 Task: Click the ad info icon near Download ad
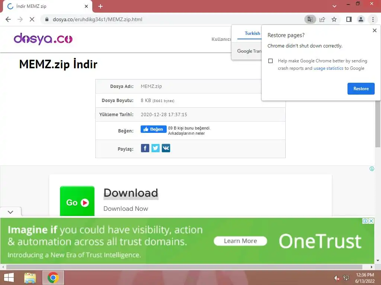coord(372,169)
